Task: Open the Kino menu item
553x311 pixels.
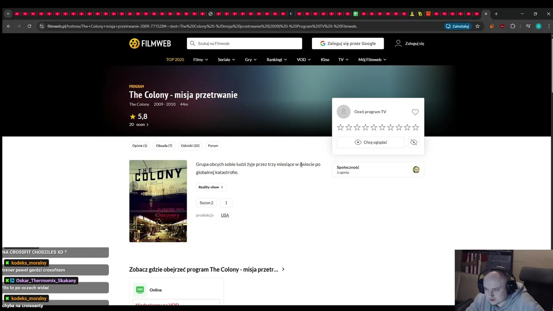Action: [325, 60]
